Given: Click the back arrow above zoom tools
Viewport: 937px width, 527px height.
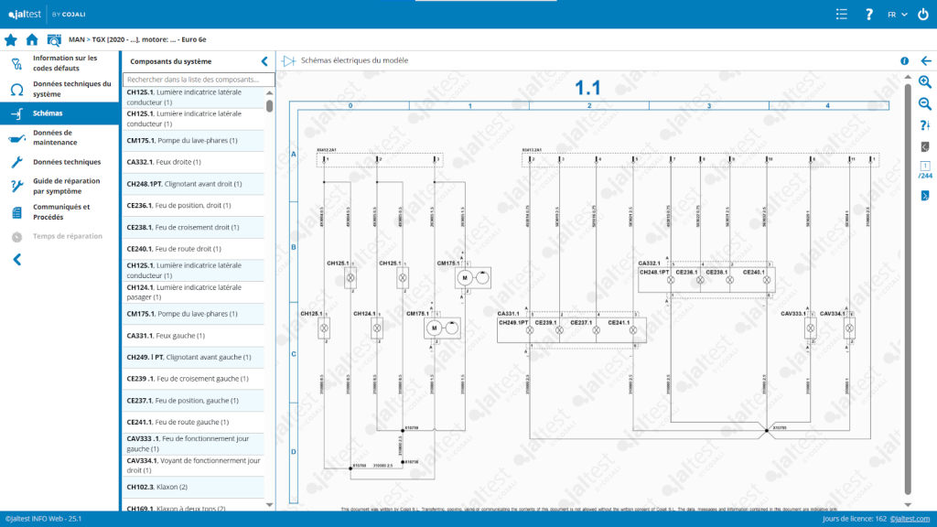Looking at the screenshot, I should point(925,61).
